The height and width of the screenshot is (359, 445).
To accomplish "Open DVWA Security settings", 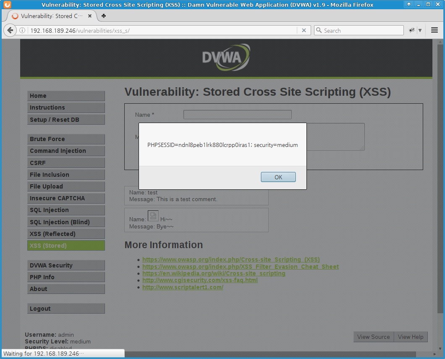I will (66, 265).
